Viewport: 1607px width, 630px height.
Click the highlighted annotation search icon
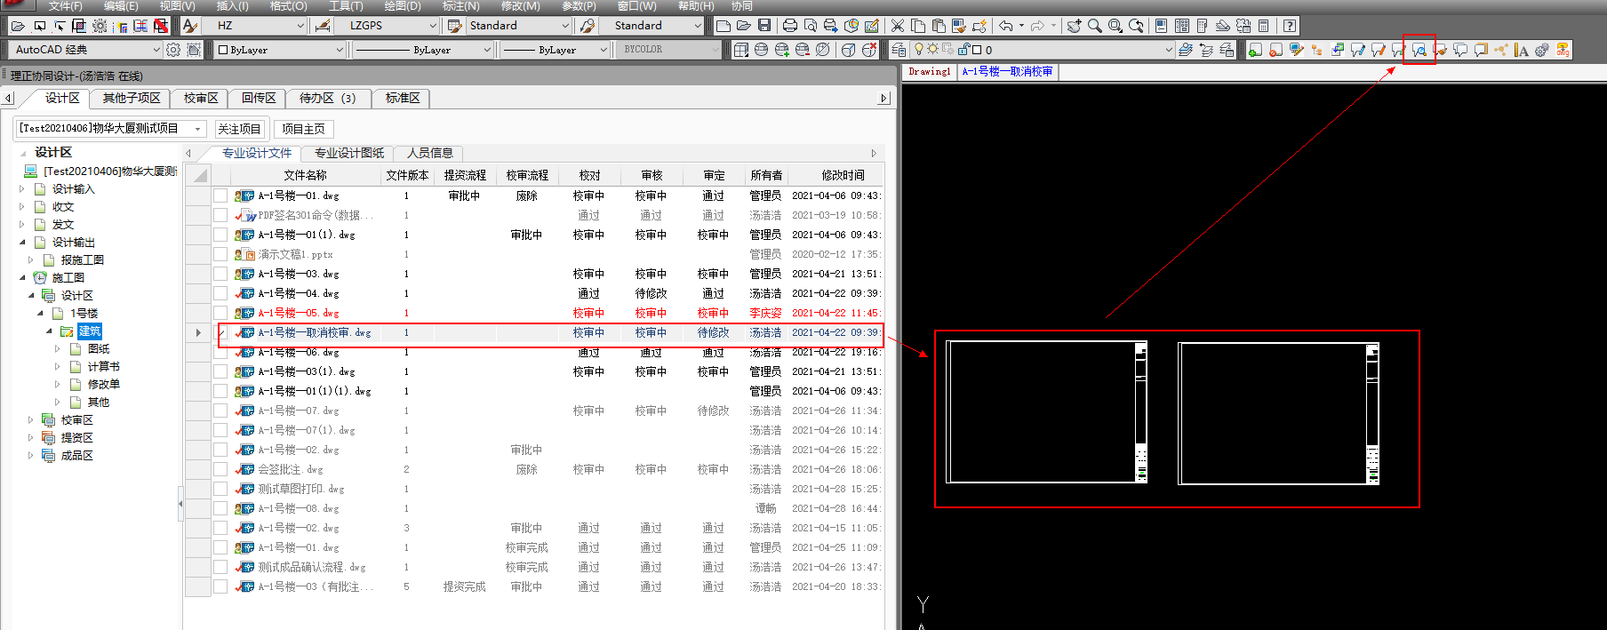1419,50
